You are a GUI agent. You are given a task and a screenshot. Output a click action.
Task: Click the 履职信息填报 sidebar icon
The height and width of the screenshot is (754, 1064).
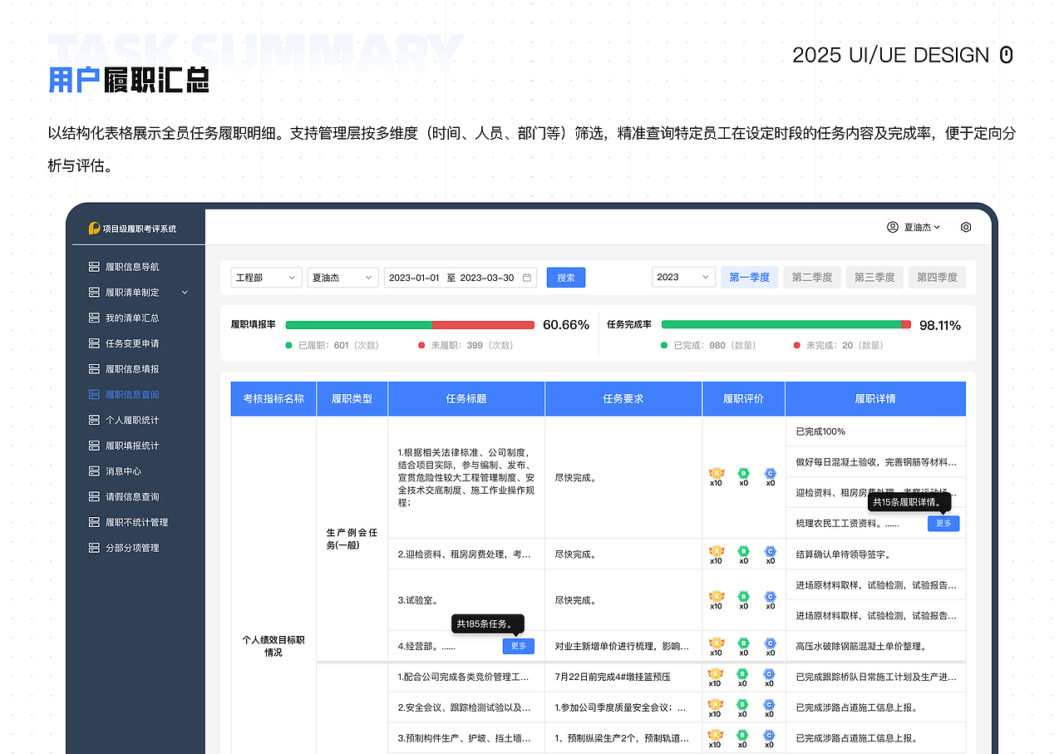(94, 369)
